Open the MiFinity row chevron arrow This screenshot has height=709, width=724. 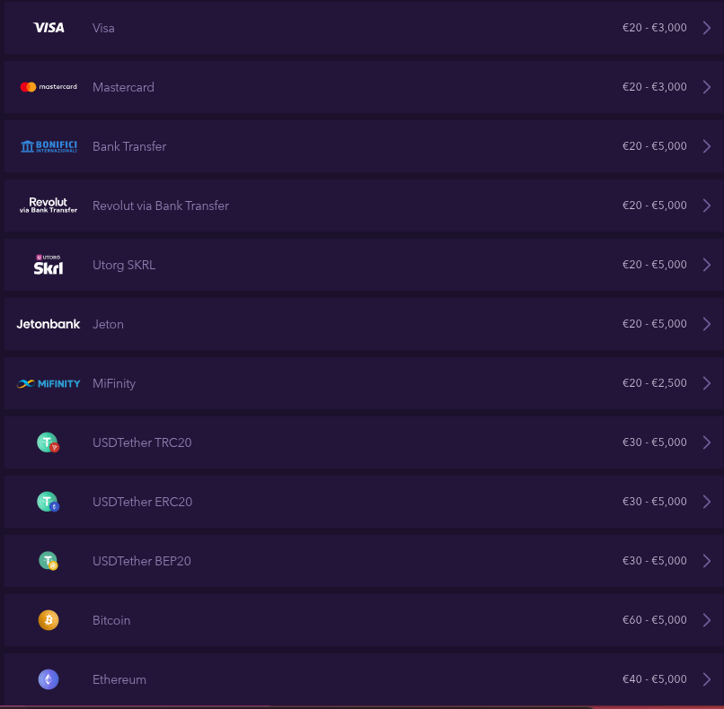(x=707, y=383)
